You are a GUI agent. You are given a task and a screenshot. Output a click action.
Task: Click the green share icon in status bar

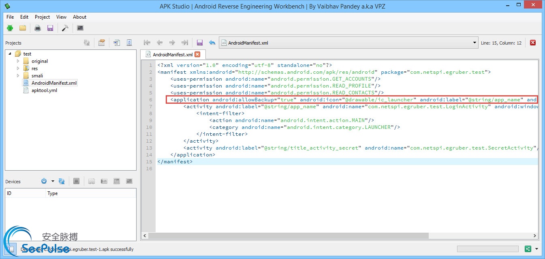click(x=528, y=249)
